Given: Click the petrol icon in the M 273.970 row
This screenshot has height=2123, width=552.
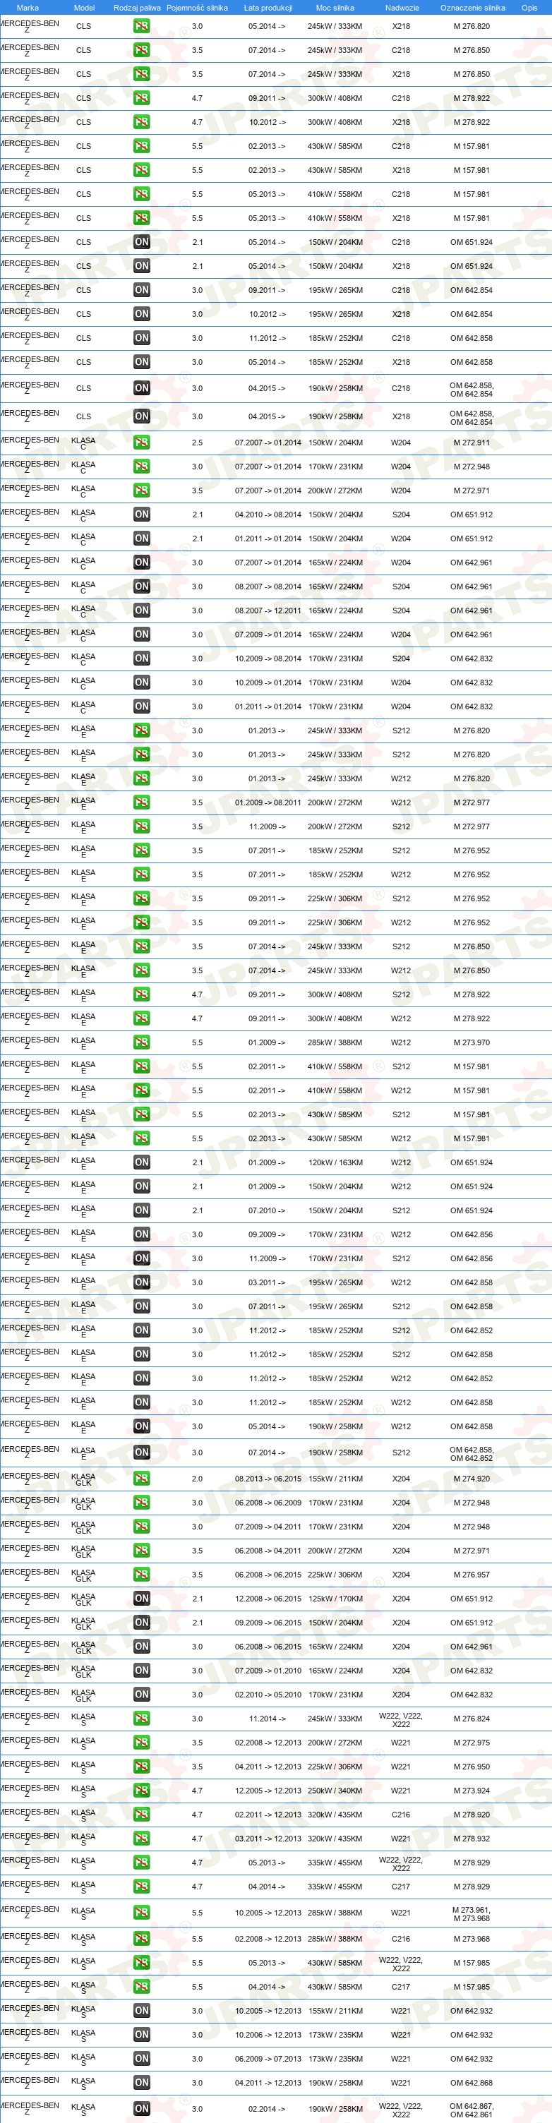Looking at the screenshot, I should [142, 1042].
